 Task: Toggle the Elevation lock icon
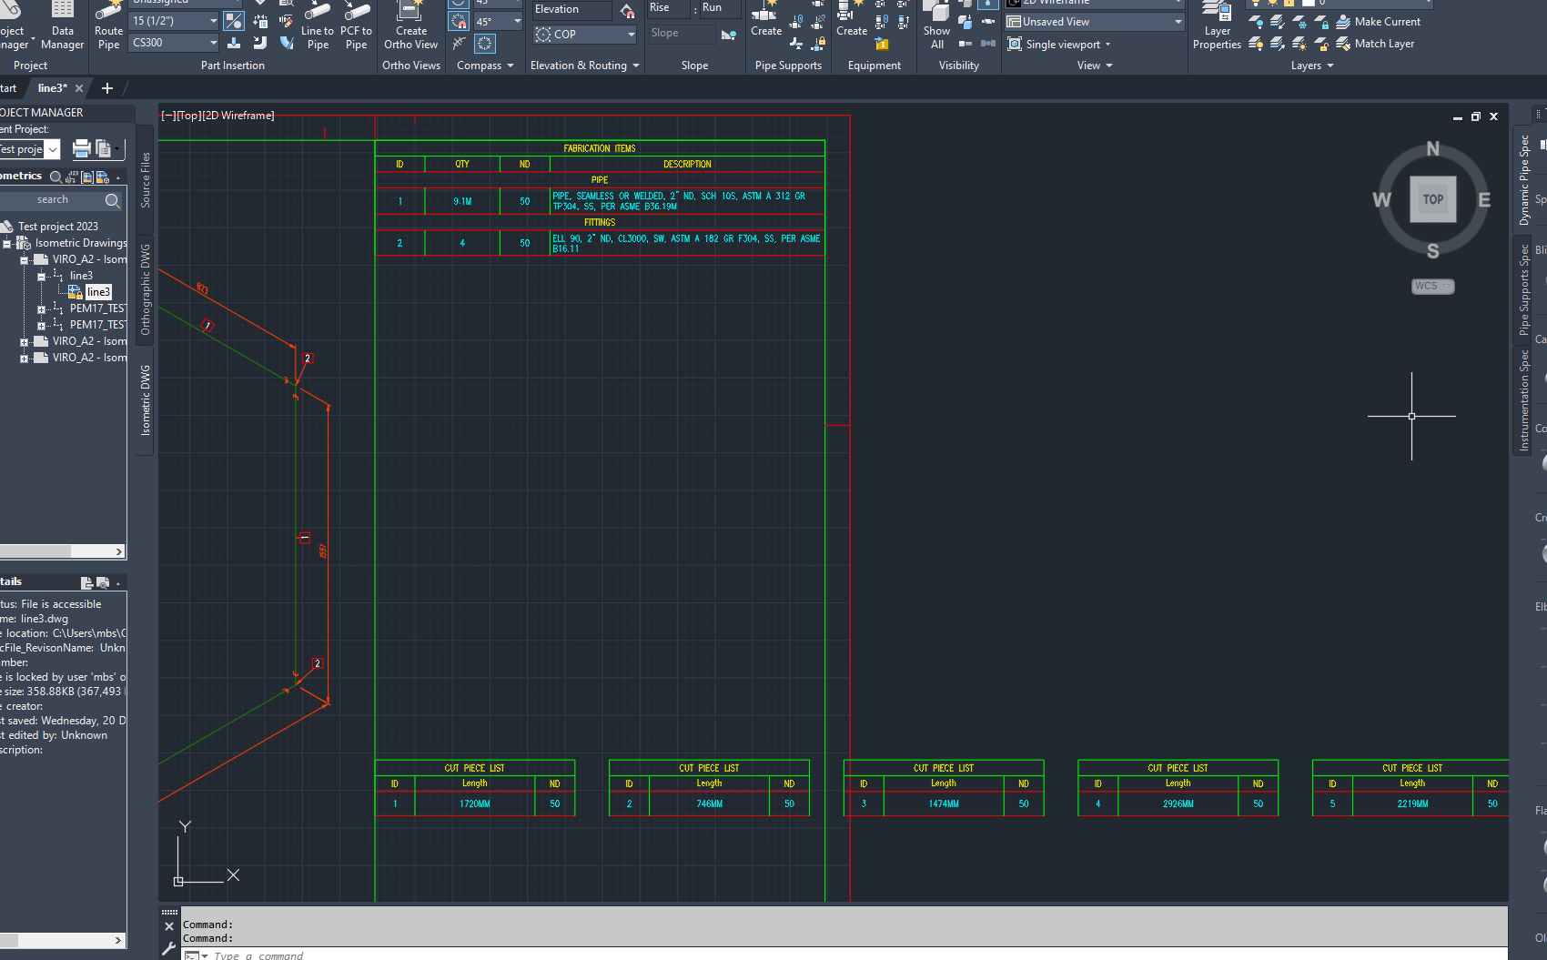click(x=627, y=10)
